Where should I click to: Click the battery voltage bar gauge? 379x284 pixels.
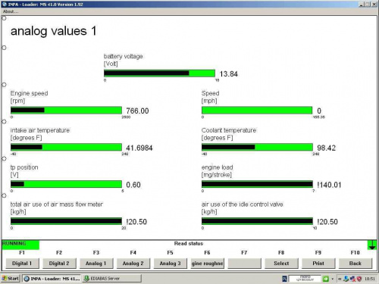(x=159, y=73)
